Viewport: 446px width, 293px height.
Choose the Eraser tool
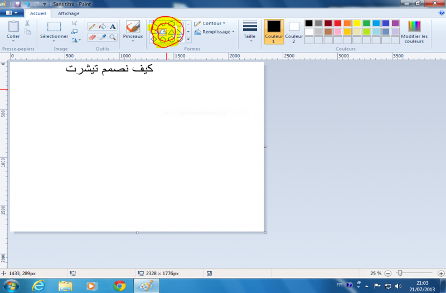point(93,37)
